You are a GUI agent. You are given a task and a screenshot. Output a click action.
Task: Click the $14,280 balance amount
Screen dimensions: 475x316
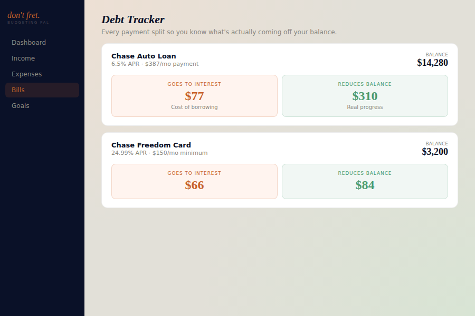click(x=432, y=62)
